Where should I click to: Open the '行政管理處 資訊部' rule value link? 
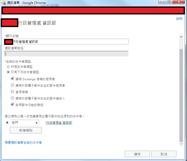pyautogui.click(x=59, y=123)
